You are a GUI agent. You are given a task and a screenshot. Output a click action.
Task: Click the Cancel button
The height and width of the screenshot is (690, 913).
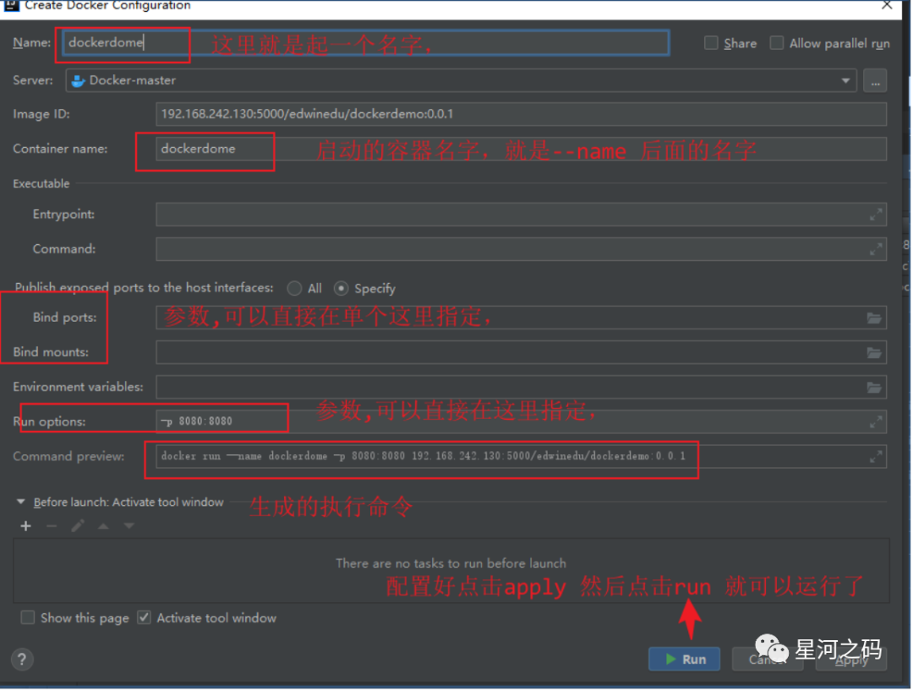(x=768, y=659)
